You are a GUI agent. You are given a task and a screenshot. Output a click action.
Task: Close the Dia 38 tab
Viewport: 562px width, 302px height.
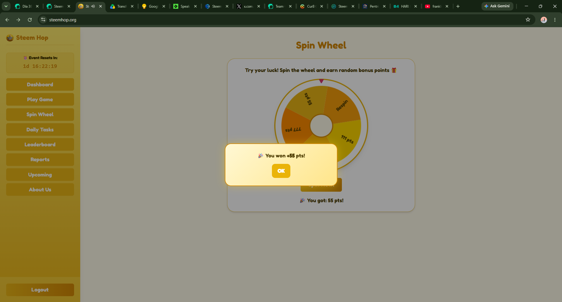(x=37, y=6)
